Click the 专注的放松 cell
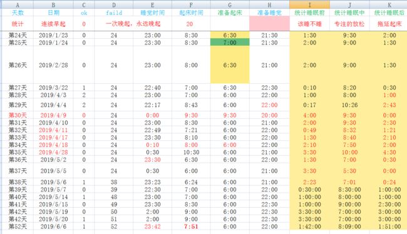The width and height of the screenshot is (407, 234). tap(349, 24)
